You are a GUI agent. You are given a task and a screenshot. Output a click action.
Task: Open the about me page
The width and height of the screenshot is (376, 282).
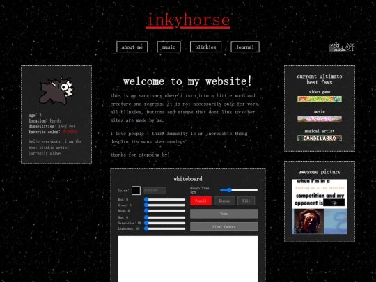(x=132, y=47)
